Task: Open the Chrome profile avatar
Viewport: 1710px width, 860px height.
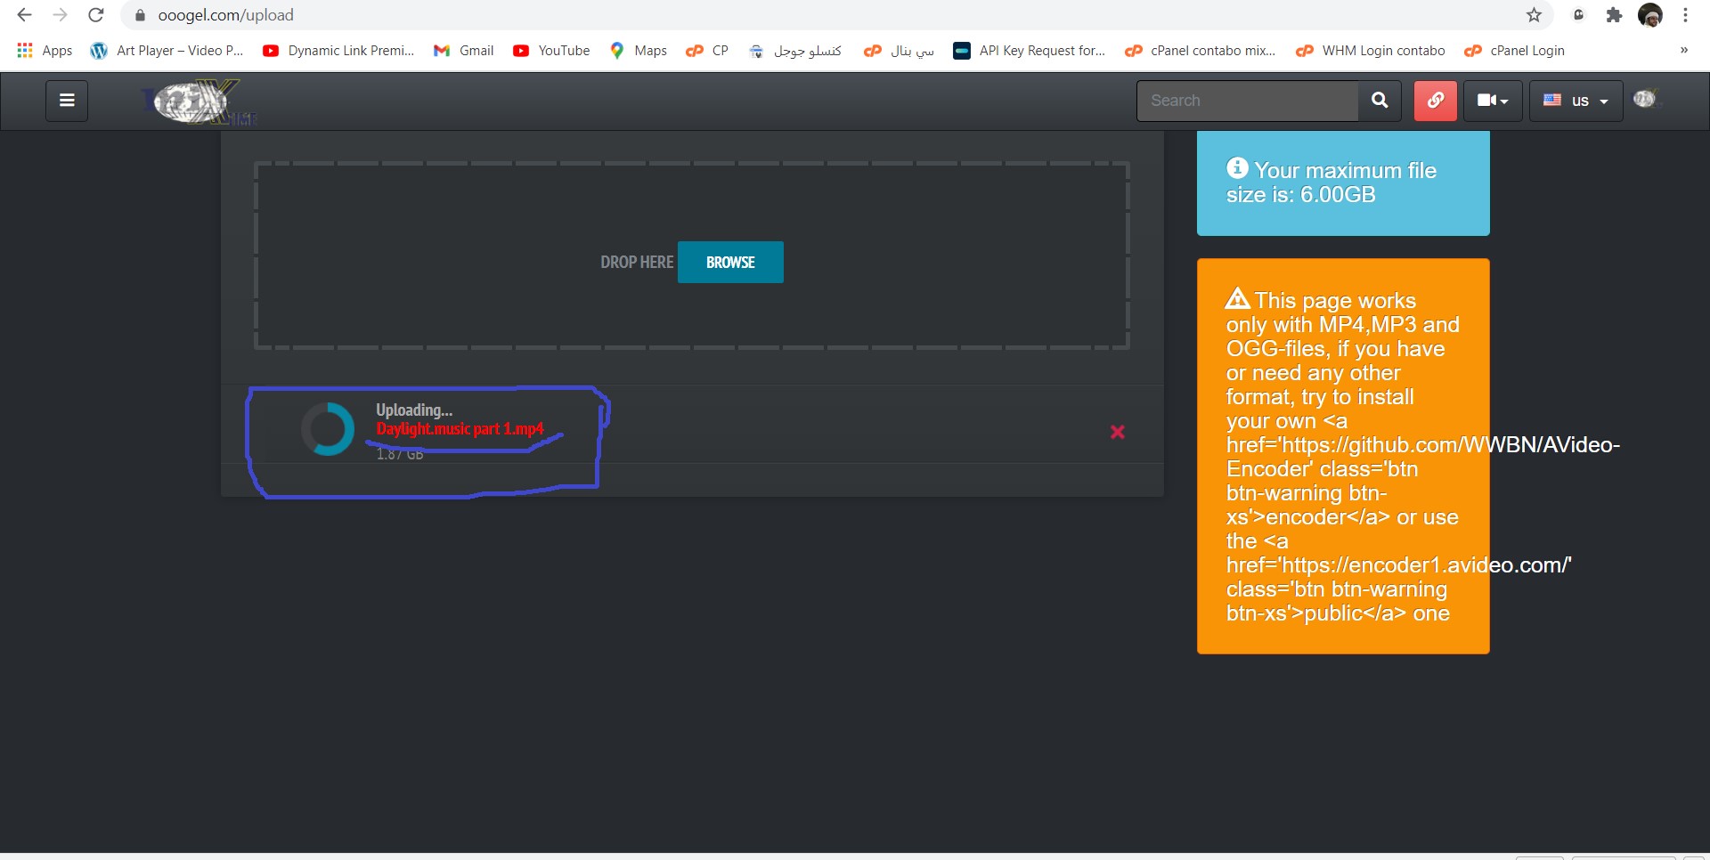Action: (x=1650, y=15)
